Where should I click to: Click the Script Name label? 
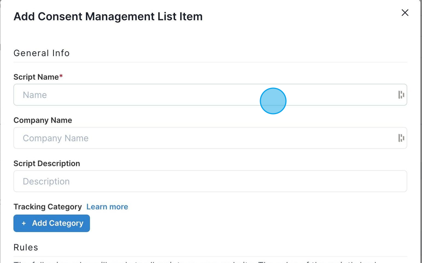coord(38,77)
